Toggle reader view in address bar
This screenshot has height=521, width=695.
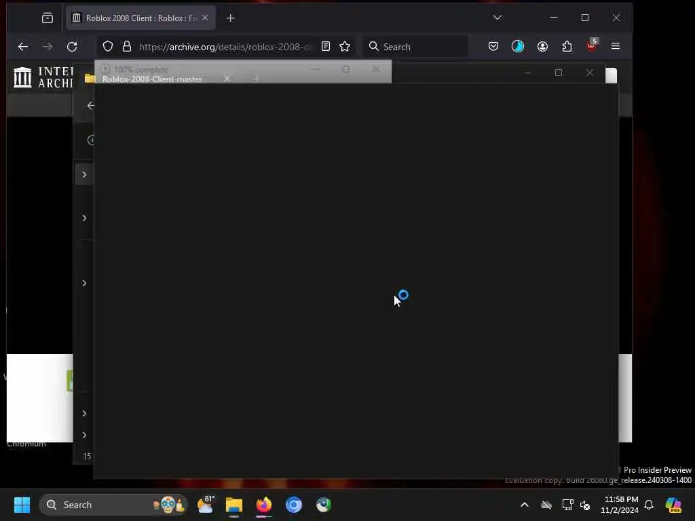(326, 47)
